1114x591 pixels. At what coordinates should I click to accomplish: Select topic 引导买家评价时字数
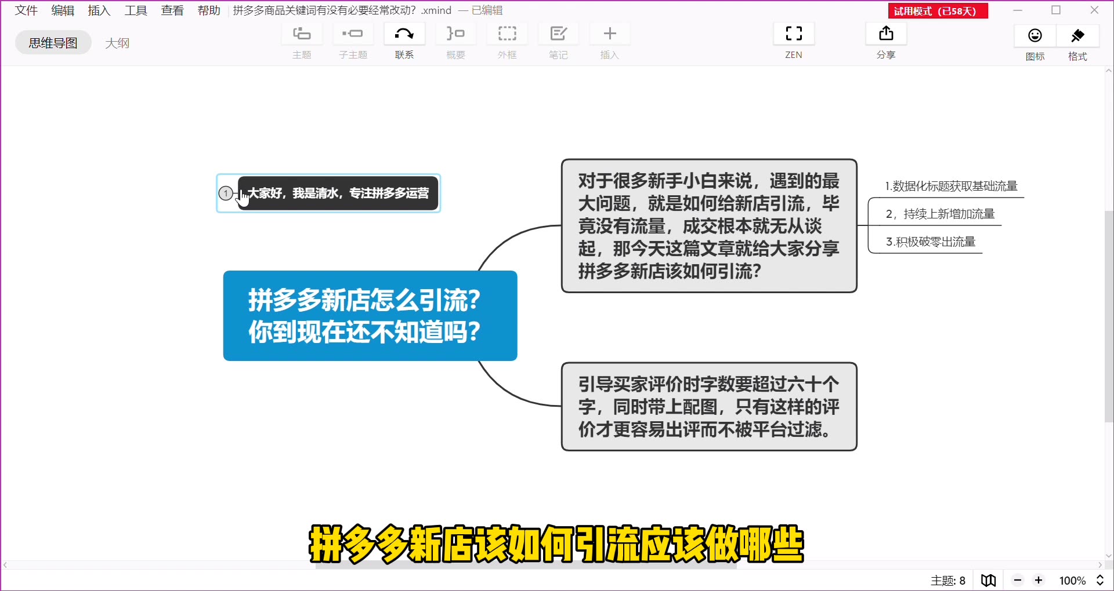(709, 407)
